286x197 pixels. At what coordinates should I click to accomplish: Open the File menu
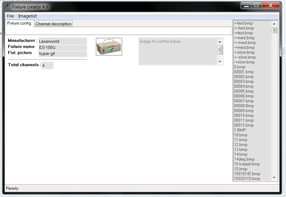coord(10,16)
